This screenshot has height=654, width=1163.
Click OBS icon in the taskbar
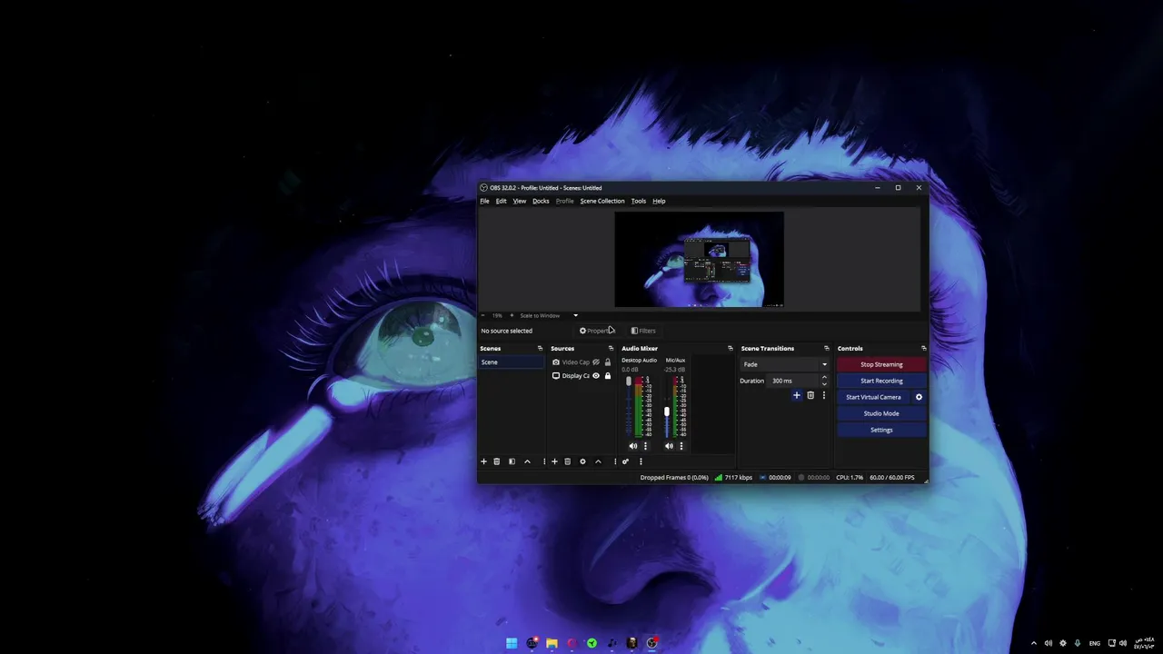(651, 643)
